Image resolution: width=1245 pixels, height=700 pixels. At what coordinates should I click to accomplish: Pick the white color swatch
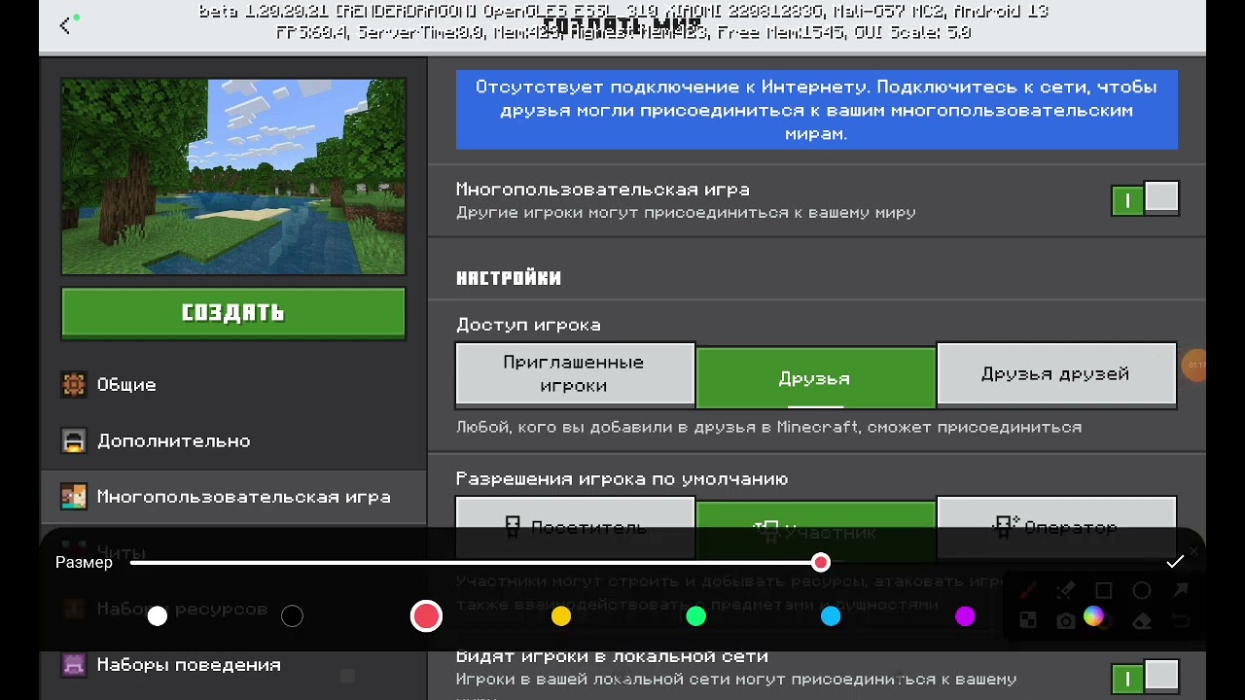(158, 616)
